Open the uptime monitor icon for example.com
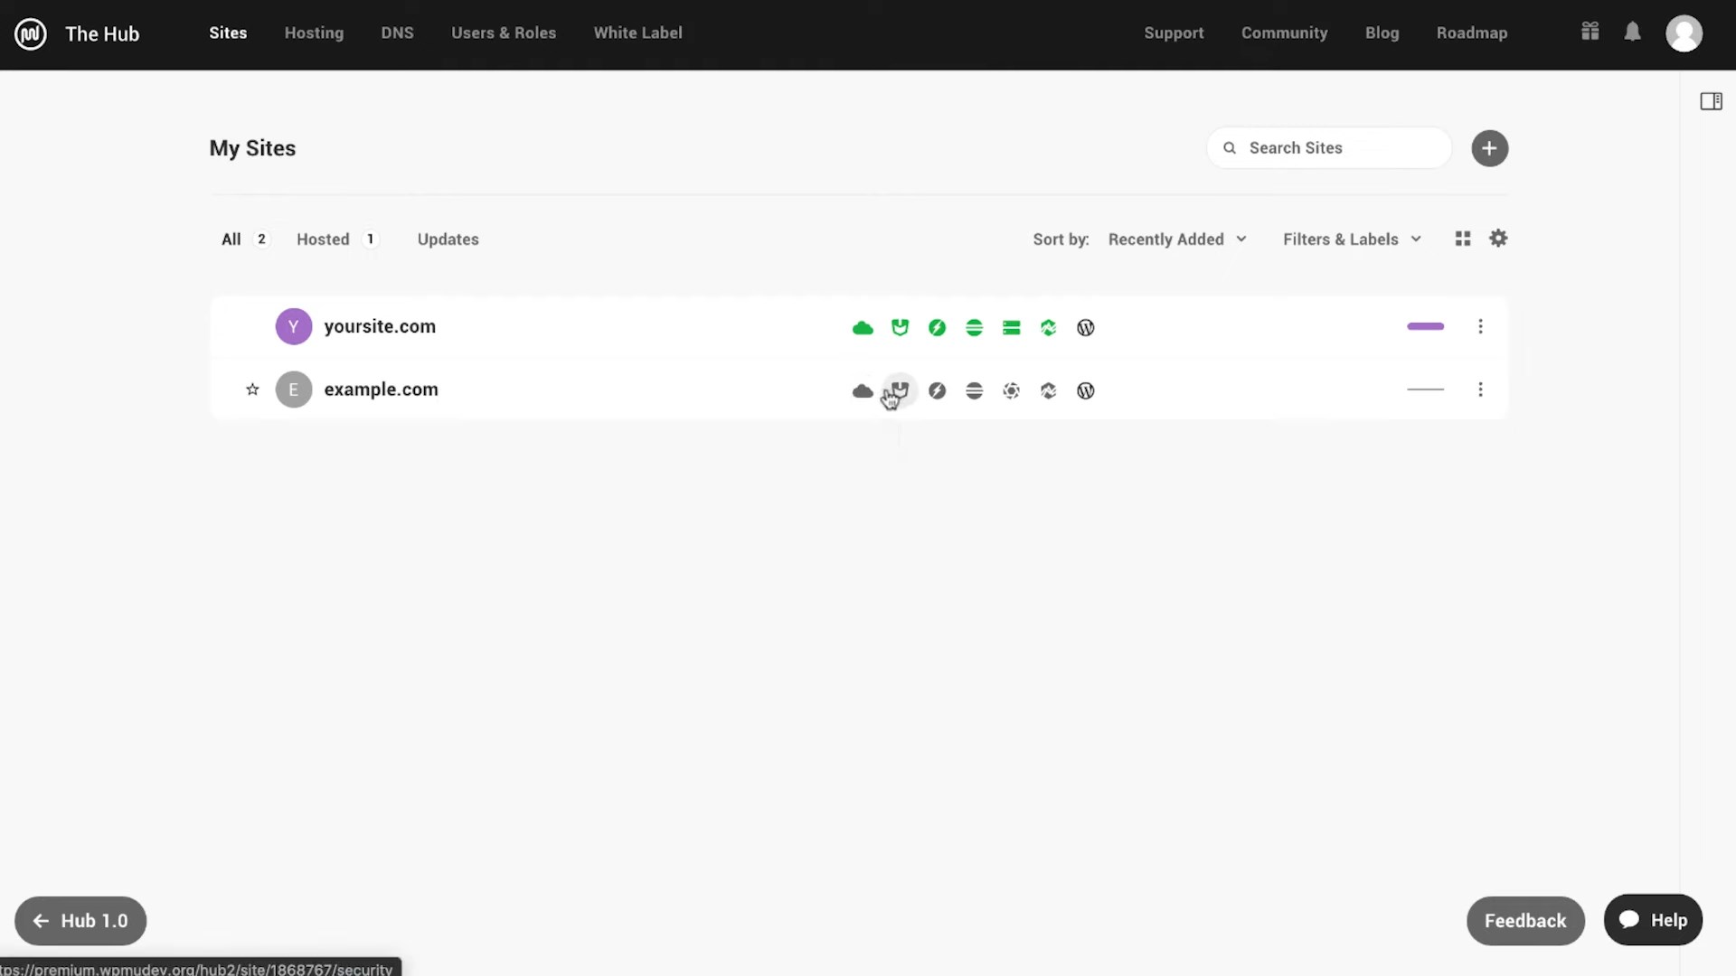Screen dimensions: 1736x976 (1048, 390)
